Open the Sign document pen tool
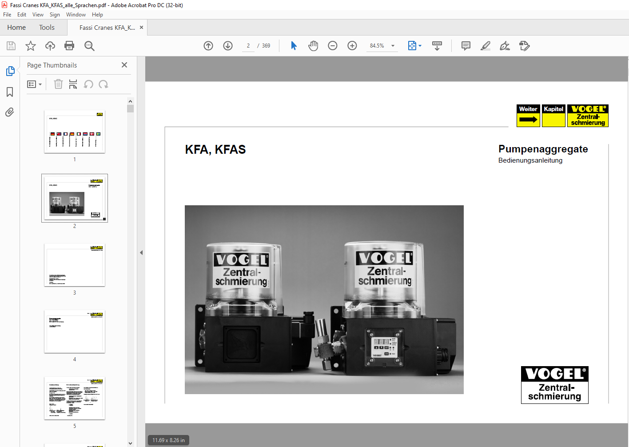Viewport: 629px width, 447px height. pyautogui.click(x=505, y=46)
